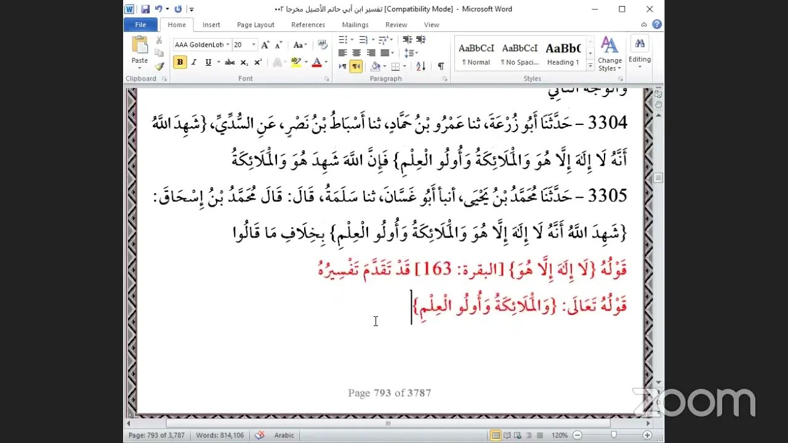This screenshot has width=788, height=443.
Task: Open Word Help question mark
Action: (656, 25)
